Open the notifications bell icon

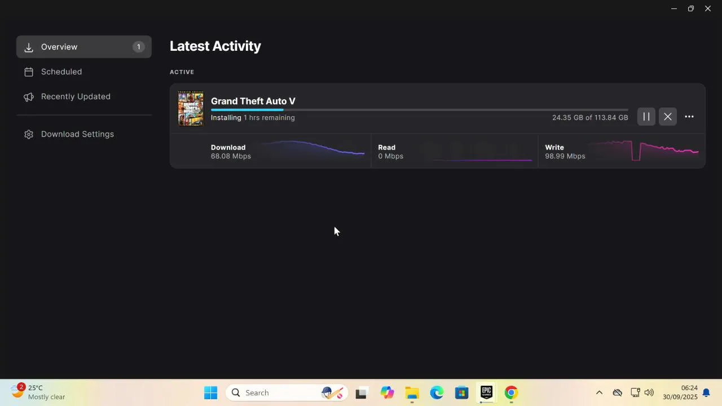(706, 393)
